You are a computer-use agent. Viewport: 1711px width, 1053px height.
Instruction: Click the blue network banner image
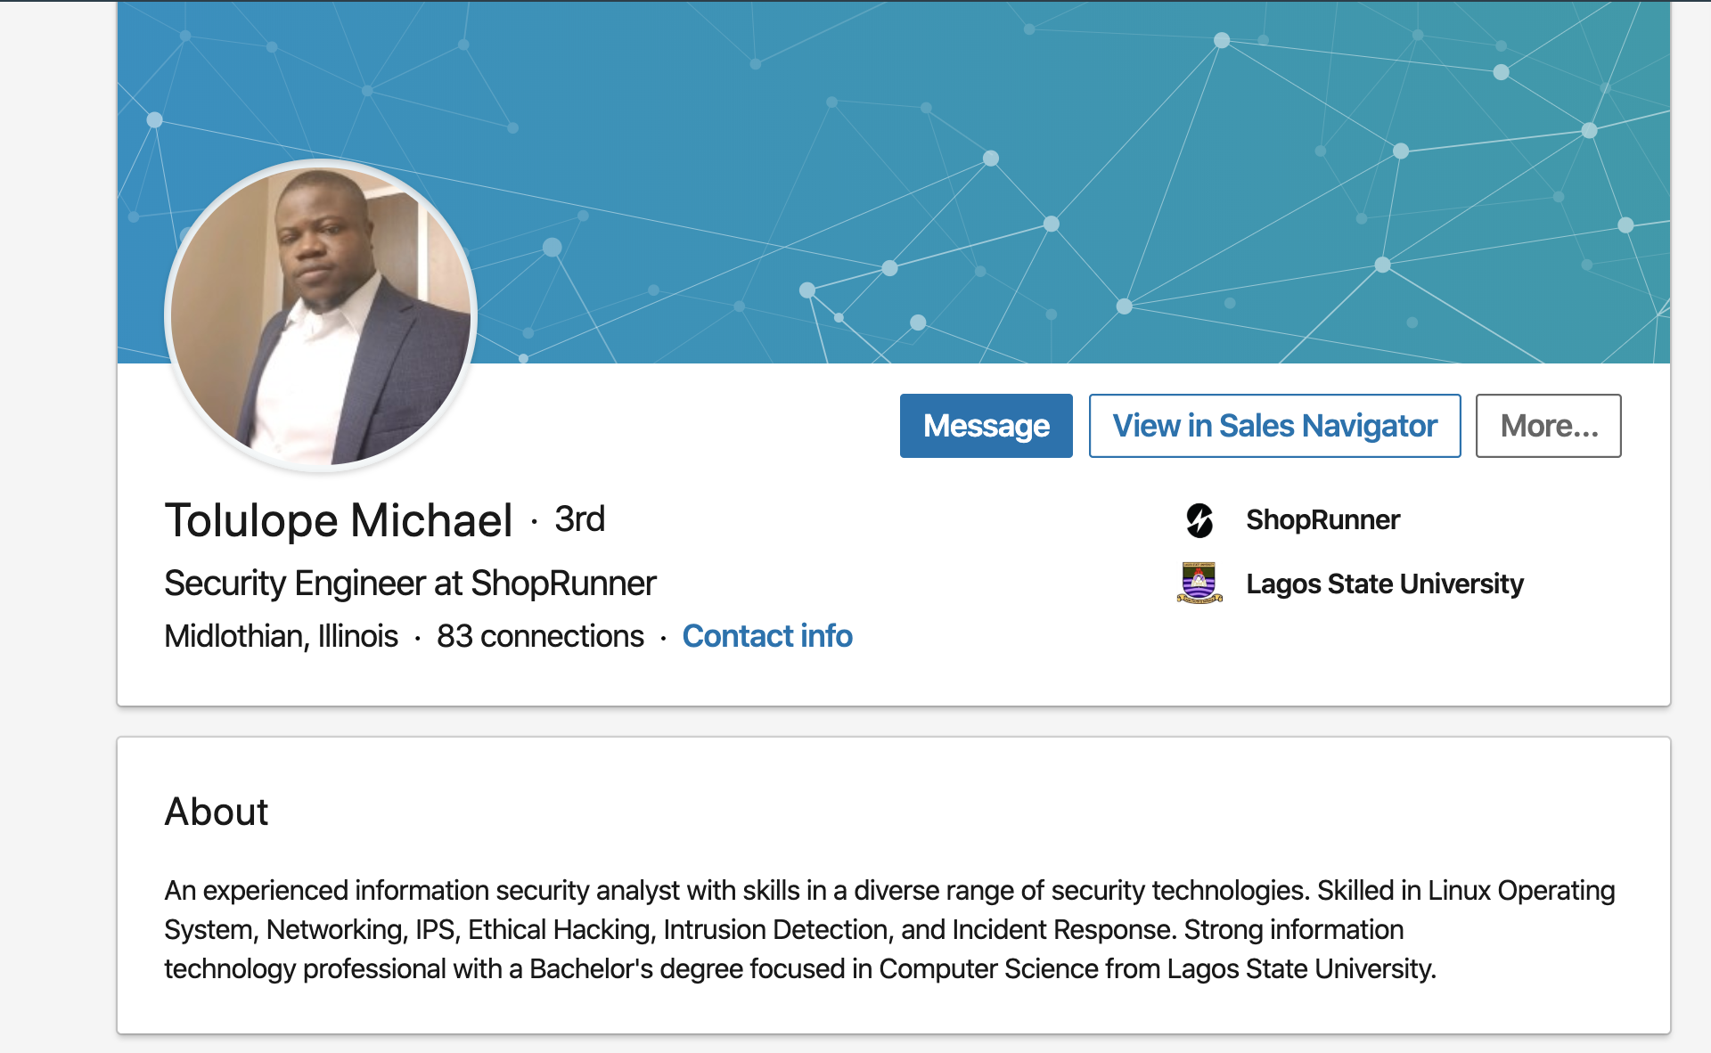pos(894,182)
